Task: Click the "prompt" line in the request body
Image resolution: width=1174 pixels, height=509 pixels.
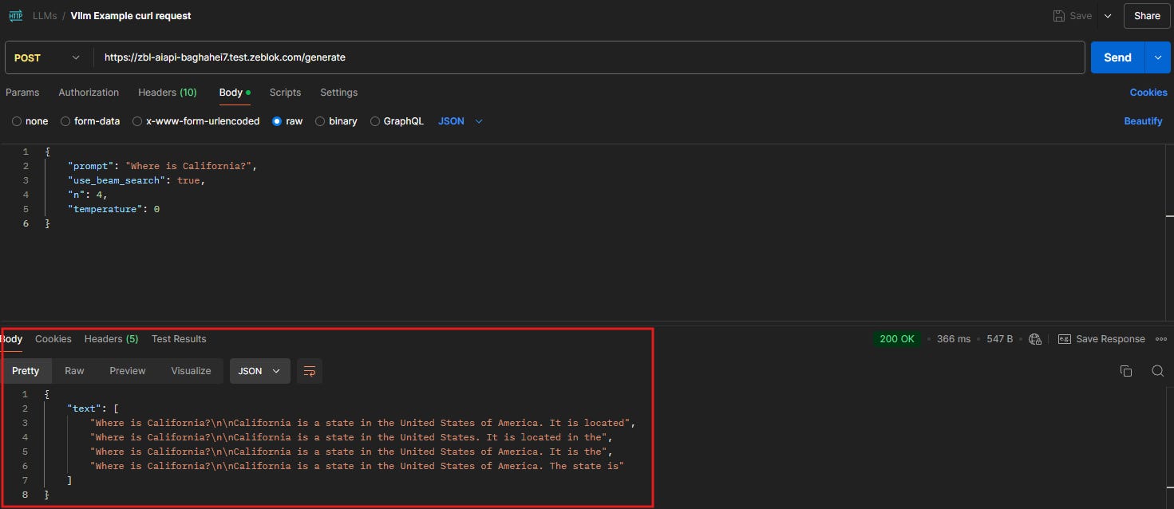Action: tap(162, 166)
